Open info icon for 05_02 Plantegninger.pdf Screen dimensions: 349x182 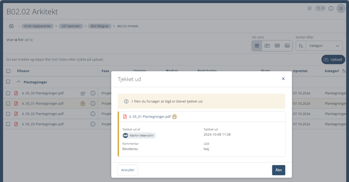point(93,114)
